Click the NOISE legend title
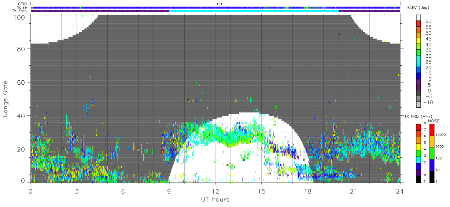This screenshot has height=207, width=450. [434, 121]
